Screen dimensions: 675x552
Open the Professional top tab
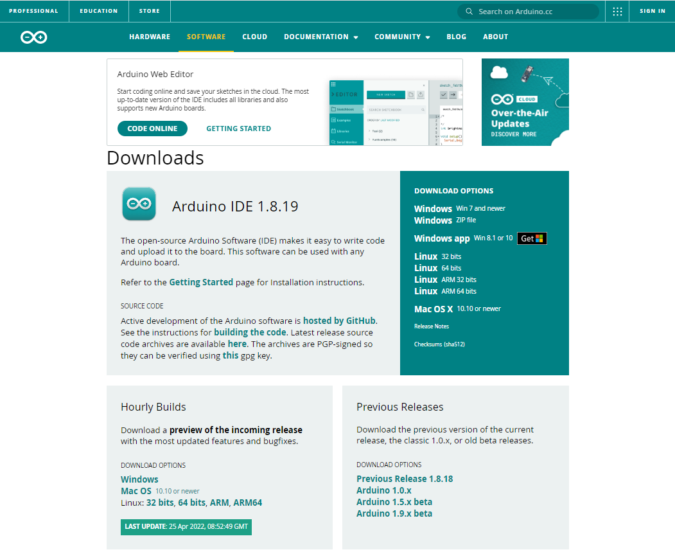(33, 11)
